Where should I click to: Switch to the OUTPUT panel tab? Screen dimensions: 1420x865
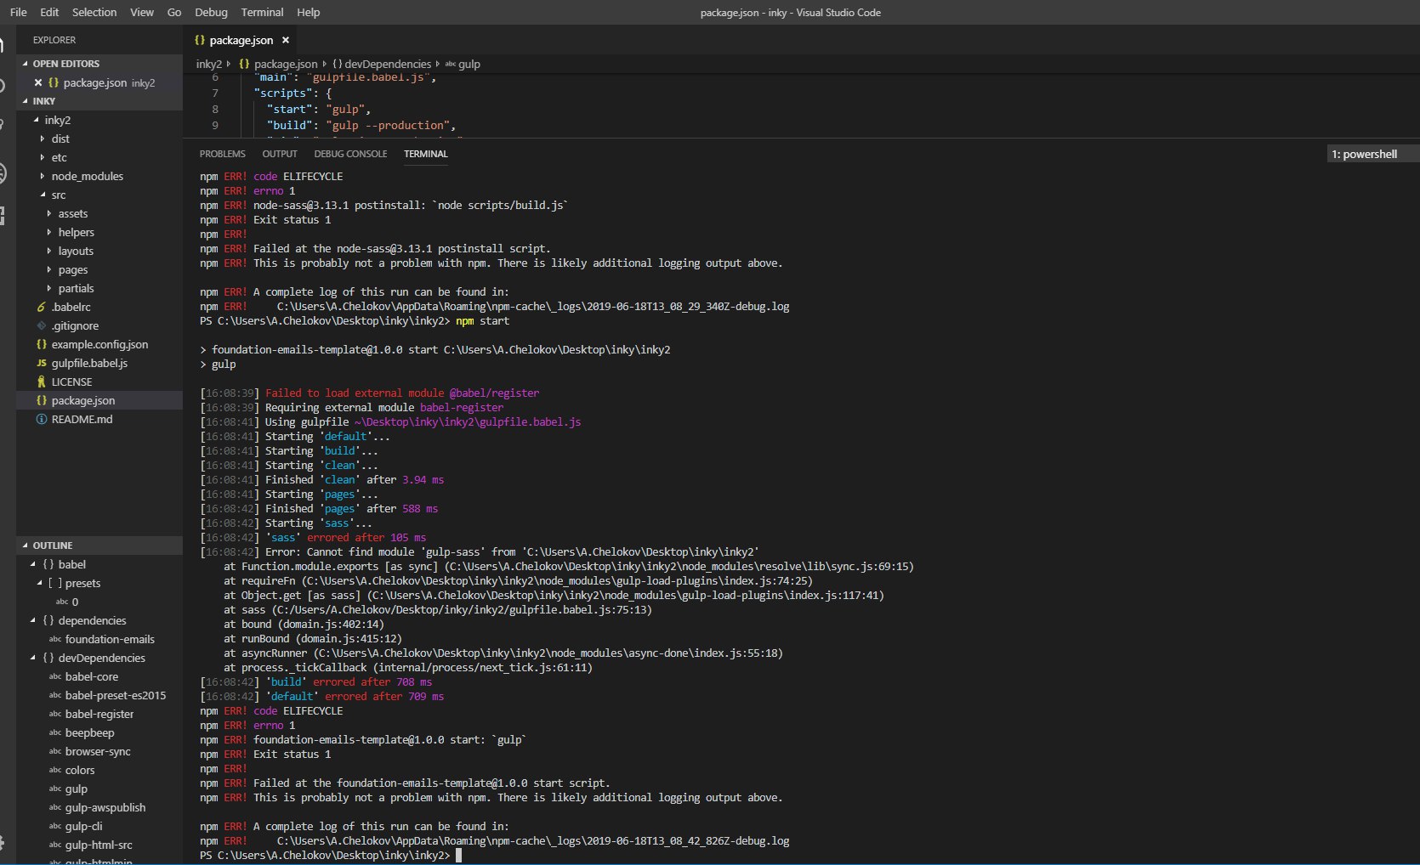[280, 154]
